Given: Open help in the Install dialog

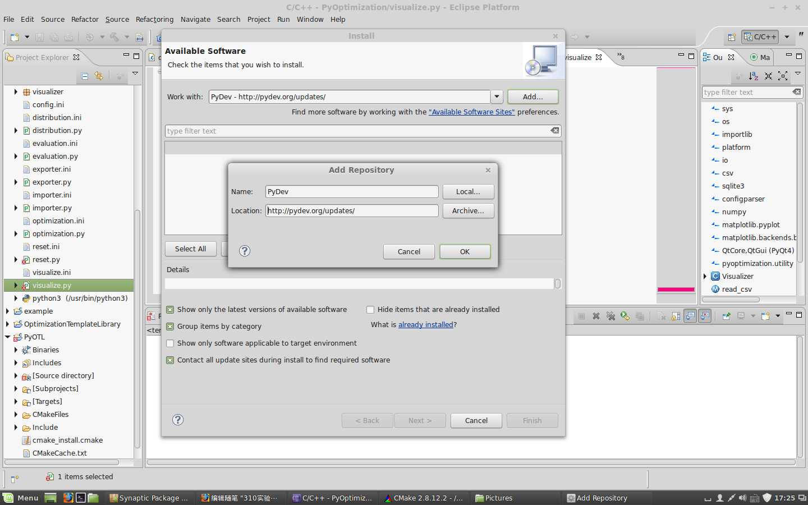Looking at the screenshot, I should tap(178, 420).
